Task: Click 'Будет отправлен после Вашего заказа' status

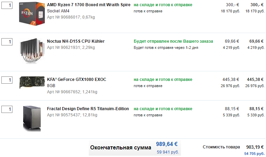Action: coord(173,41)
